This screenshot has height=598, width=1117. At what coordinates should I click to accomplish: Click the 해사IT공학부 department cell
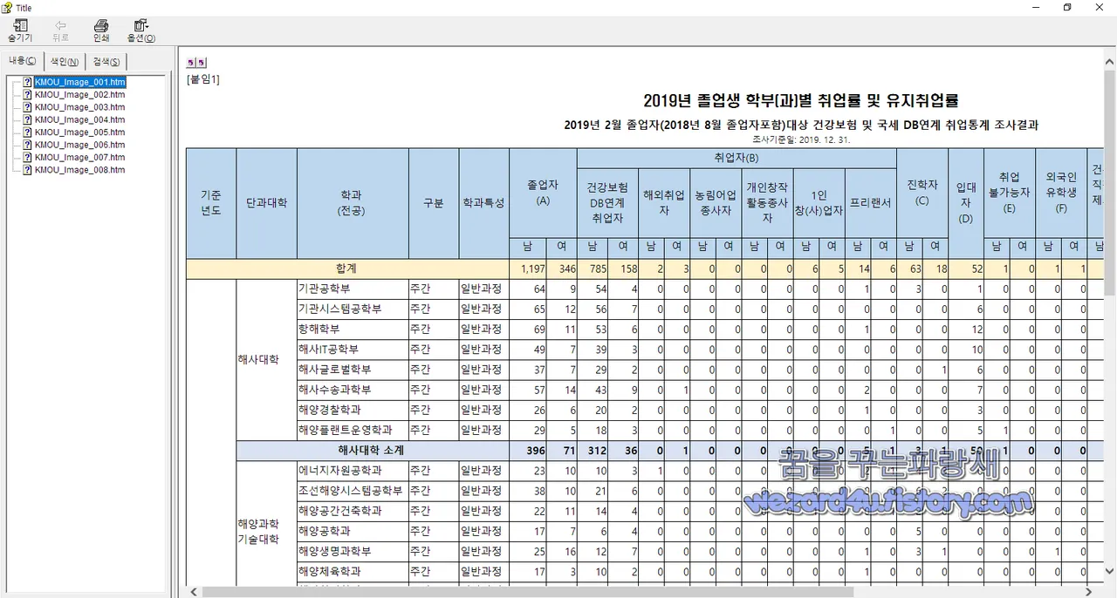pos(353,349)
